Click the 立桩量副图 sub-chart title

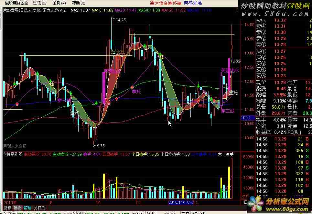(x=13, y=154)
